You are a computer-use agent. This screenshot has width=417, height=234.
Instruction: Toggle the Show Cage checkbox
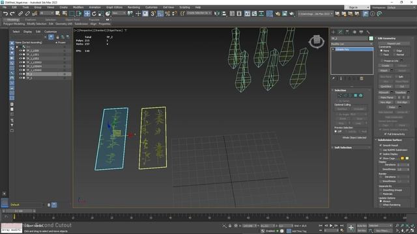(x=381, y=158)
